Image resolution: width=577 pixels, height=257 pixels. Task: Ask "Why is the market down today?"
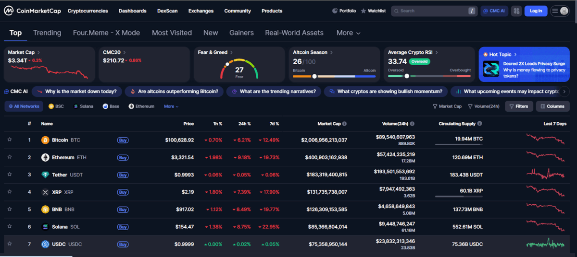77,91
